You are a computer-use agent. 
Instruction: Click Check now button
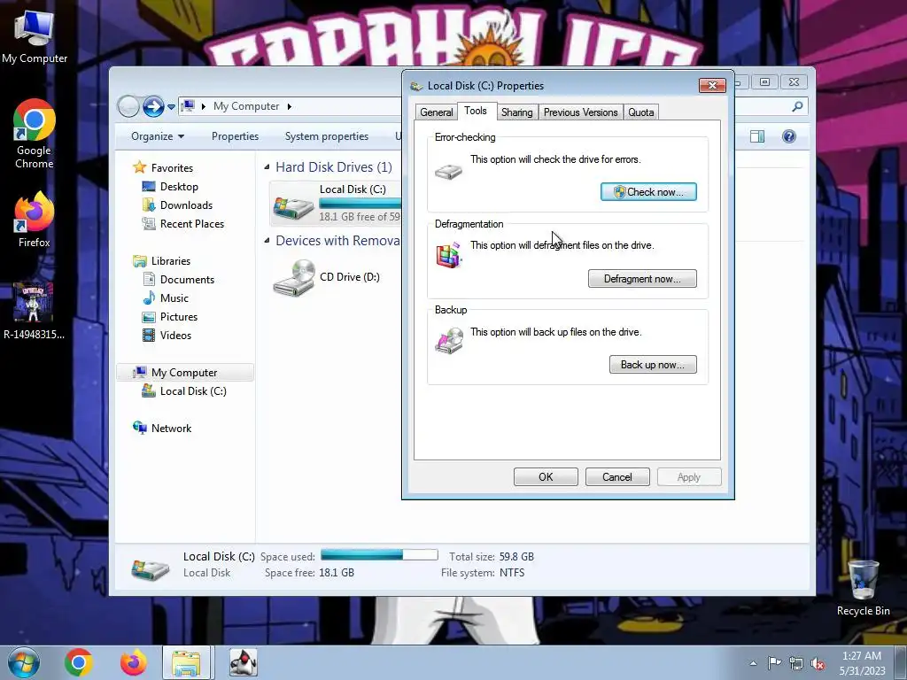tap(648, 192)
